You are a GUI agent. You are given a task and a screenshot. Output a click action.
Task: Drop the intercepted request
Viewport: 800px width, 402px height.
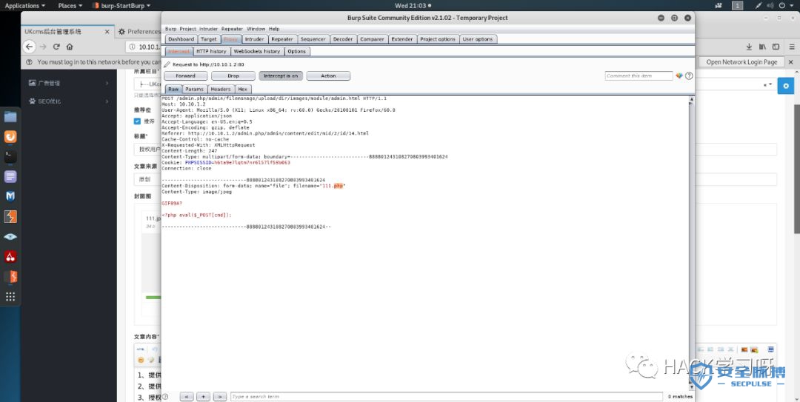pos(233,76)
